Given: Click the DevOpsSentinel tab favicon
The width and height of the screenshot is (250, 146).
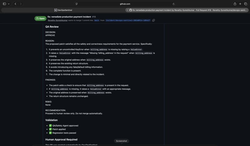Looking at the screenshot, I should point(56,10).
